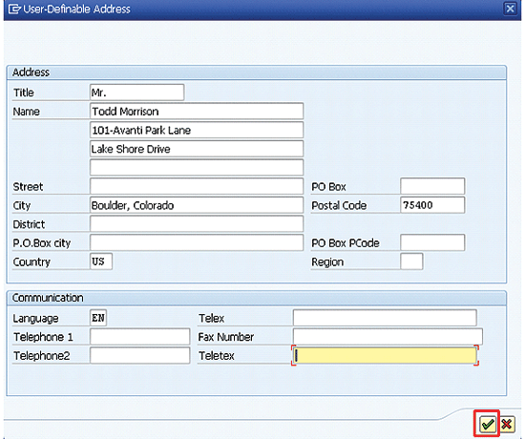
Task: Click the PO Box input field
Action: coord(432,186)
